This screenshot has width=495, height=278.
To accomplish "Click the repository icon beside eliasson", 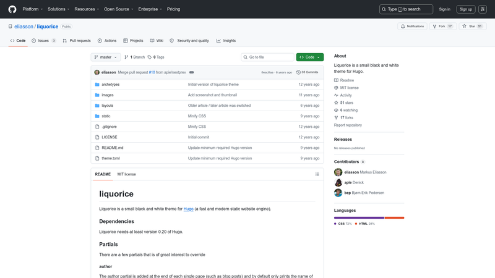I will click(x=11, y=27).
